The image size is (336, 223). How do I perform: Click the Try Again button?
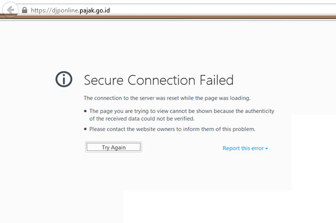(x=114, y=147)
